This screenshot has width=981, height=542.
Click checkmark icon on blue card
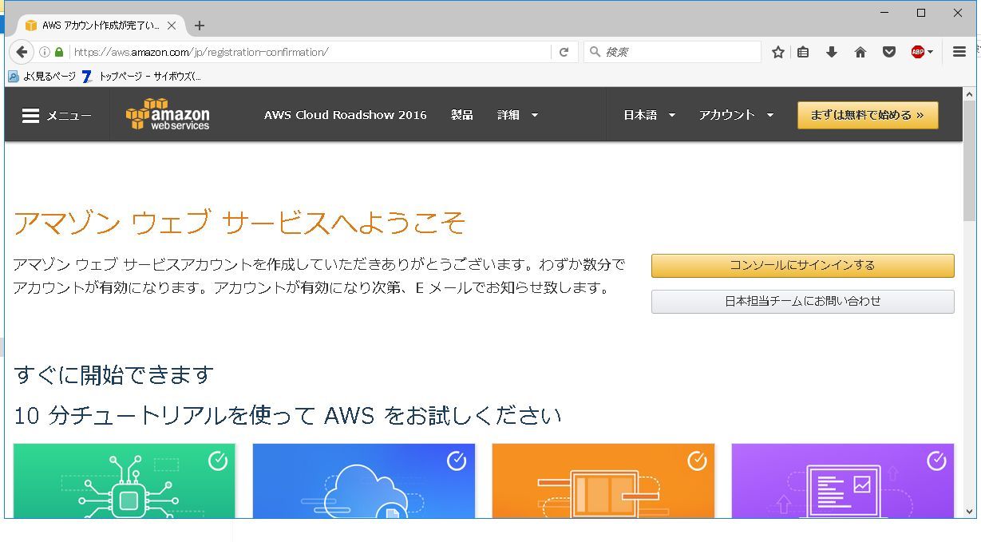pos(457,461)
